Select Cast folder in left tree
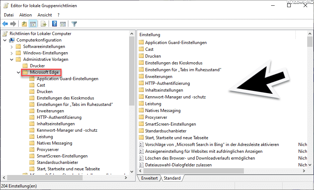This screenshot has width=314, height=190. pos(41,85)
